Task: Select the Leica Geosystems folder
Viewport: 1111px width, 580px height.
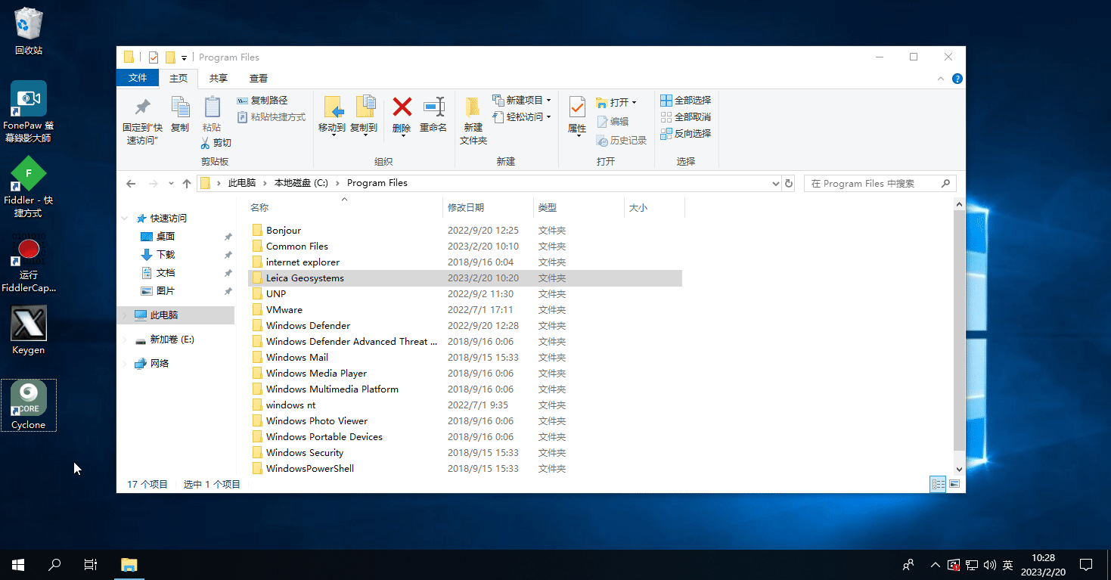Action: (x=465, y=278)
